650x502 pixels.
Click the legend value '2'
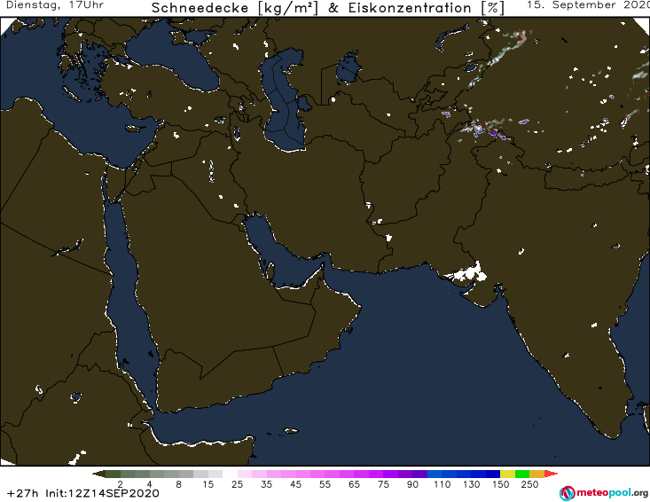pos(121,484)
